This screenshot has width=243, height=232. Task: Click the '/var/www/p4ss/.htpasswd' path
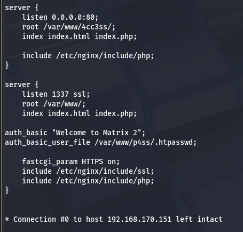point(144,143)
